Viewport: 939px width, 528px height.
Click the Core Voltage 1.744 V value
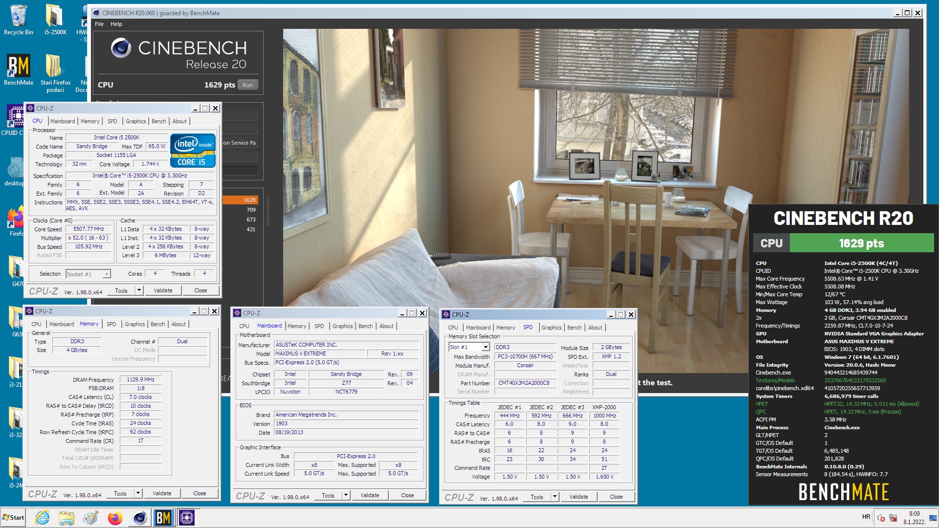pyautogui.click(x=150, y=164)
